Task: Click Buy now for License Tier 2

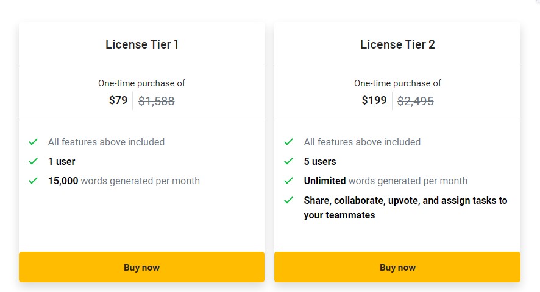Action: (x=397, y=267)
